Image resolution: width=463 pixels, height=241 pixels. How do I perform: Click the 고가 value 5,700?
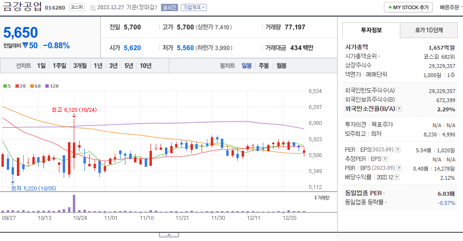tap(185, 27)
